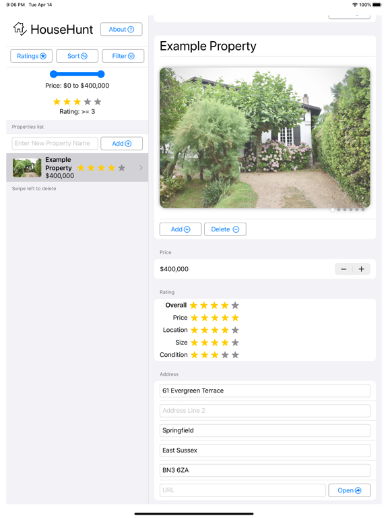Set Condition rating to five stars
388x518 pixels.
(x=235, y=355)
